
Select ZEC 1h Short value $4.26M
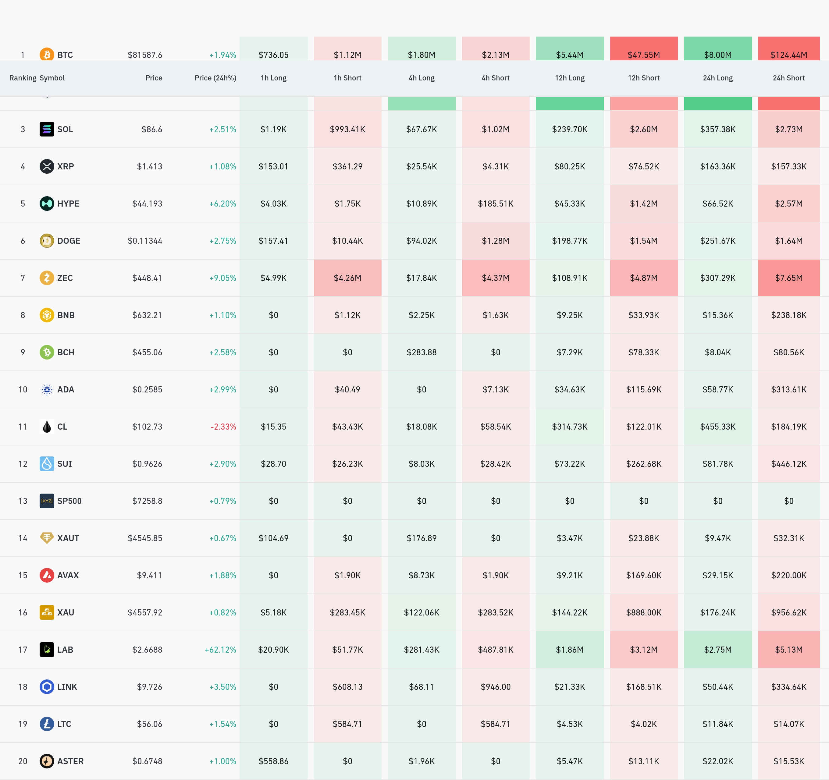(x=347, y=278)
